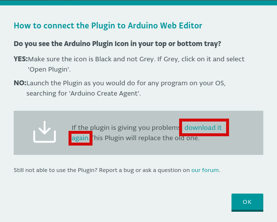Click 'If the plugin is giving you problems' text

pyautogui.click(x=126, y=127)
